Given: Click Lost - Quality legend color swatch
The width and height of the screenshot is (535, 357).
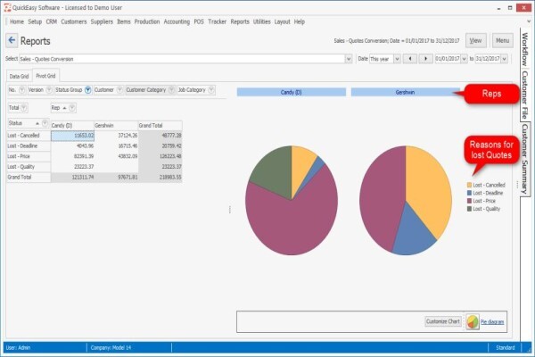Looking at the screenshot, I should coord(469,209).
